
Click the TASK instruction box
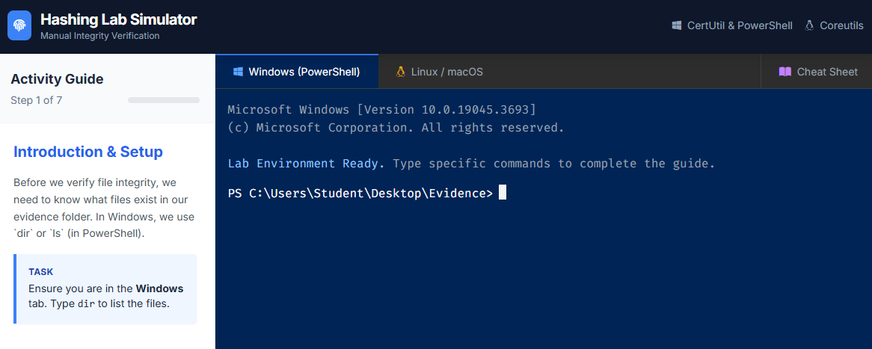tap(105, 288)
